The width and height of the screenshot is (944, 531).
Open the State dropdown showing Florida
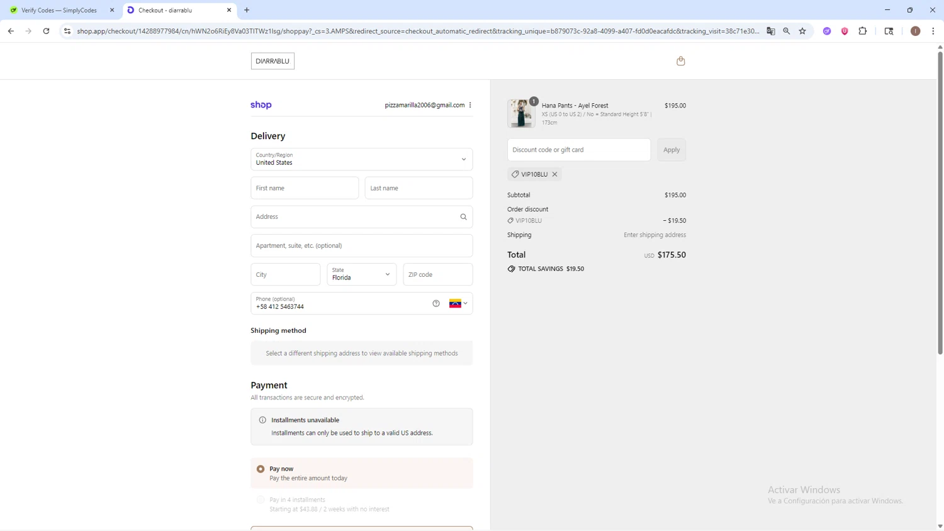[362, 274]
